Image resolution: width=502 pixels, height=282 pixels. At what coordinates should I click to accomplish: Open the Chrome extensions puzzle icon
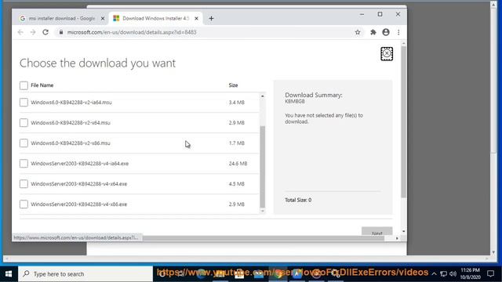(x=373, y=32)
